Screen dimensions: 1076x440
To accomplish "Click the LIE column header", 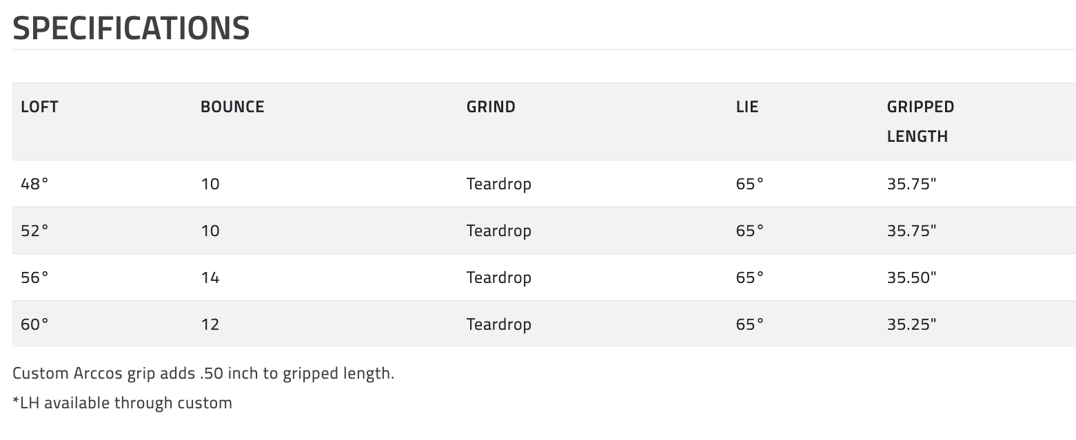I will [x=747, y=107].
